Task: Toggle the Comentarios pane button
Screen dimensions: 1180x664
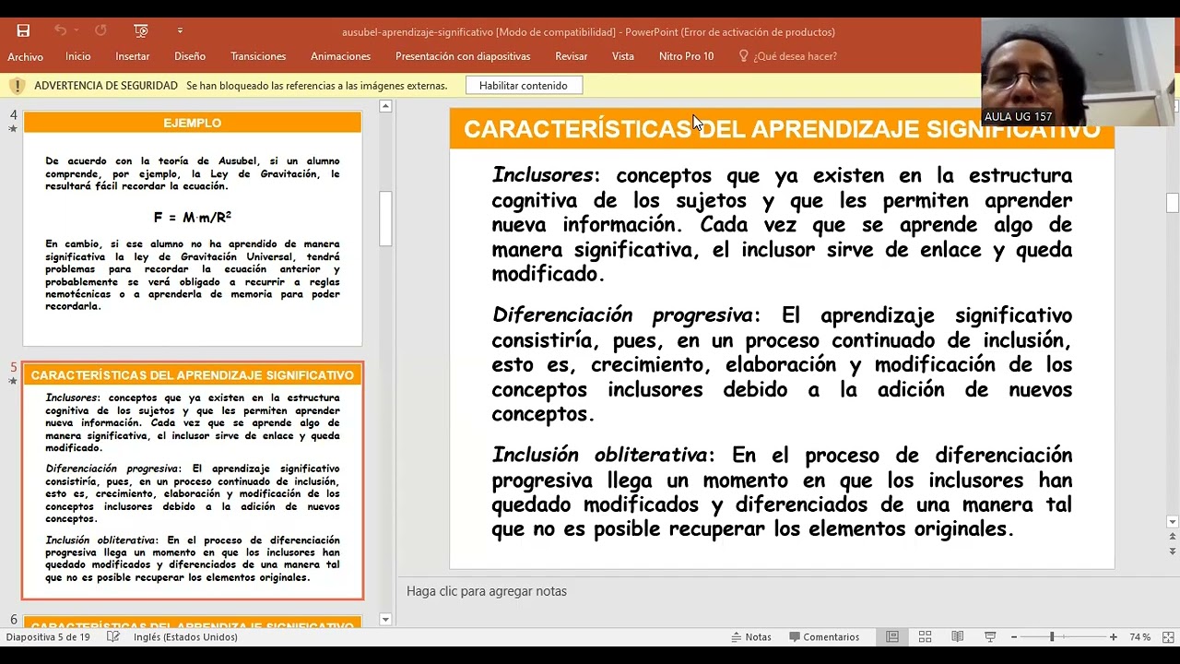Action: tap(824, 637)
